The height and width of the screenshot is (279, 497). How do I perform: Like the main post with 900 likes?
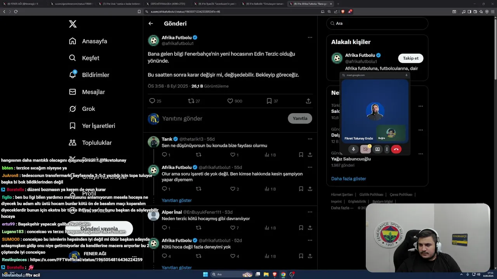click(x=230, y=101)
